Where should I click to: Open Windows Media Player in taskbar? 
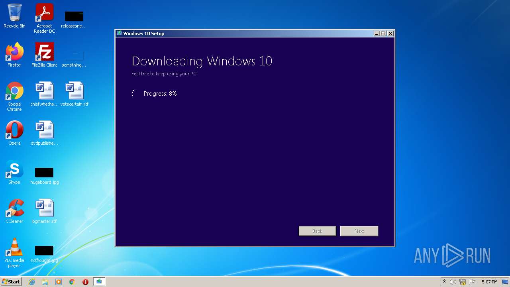[x=59, y=282]
